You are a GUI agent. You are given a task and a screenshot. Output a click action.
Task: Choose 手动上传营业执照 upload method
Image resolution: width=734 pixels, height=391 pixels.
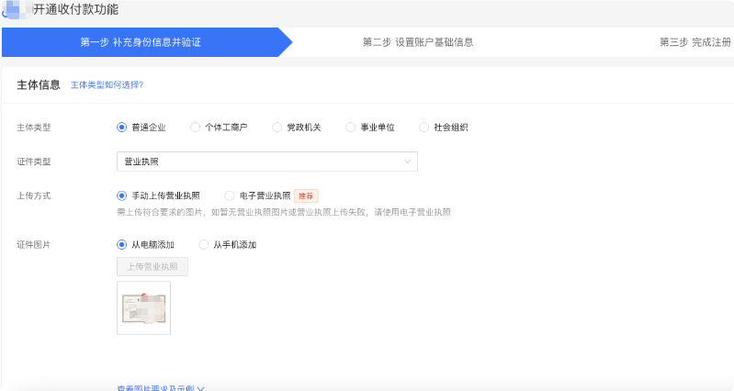(121, 195)
